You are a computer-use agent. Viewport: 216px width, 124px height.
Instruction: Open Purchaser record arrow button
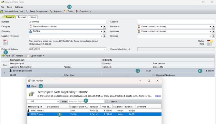coord(213,26)
